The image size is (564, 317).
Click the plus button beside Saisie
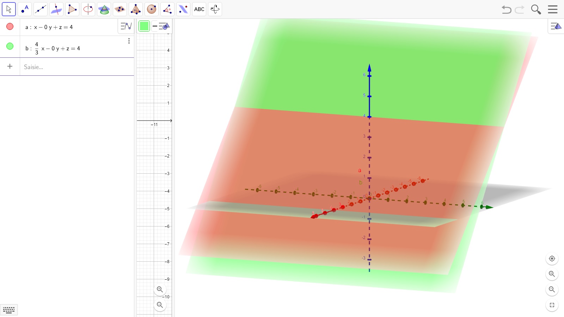[x=10, y=66]
